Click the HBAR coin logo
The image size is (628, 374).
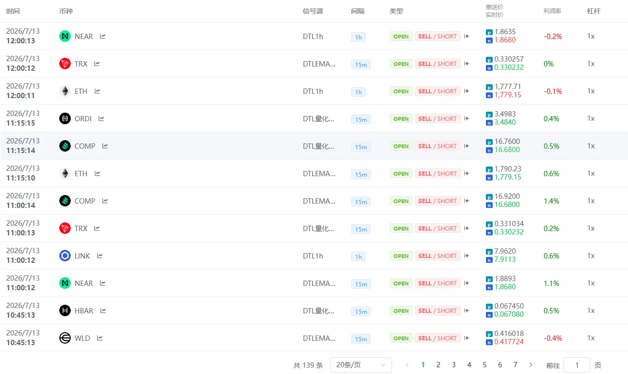[65, 310]
